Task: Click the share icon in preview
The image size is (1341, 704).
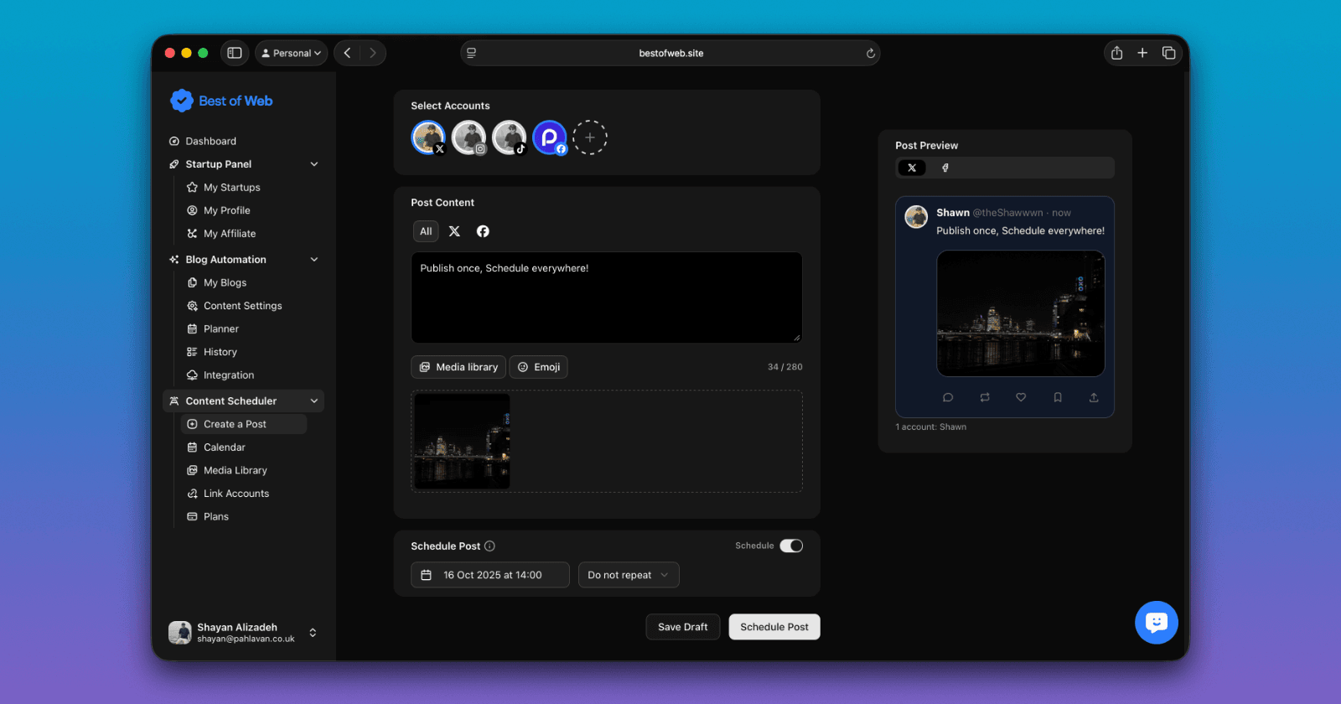Action: click(x=1094, y=397)
